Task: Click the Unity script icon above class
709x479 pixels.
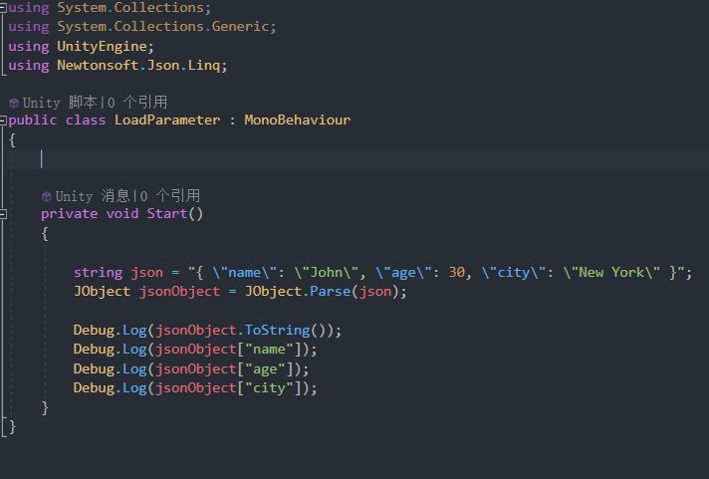Action: point(14,104)
